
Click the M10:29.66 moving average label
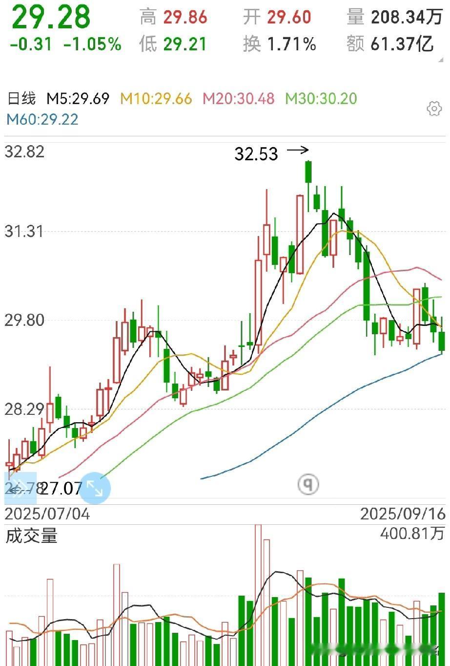pos(156,99)
